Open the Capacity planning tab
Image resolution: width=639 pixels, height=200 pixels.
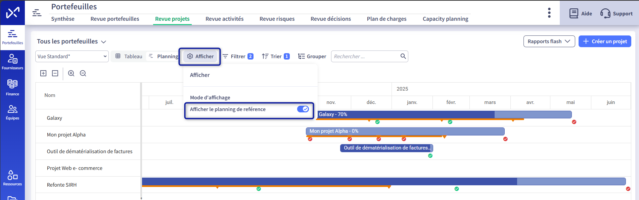[445, 19]
